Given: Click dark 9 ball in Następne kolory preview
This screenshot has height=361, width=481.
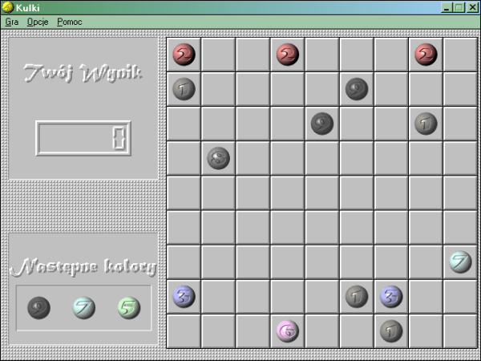Looking at the screenshot, I should click(x=38, y=307).
